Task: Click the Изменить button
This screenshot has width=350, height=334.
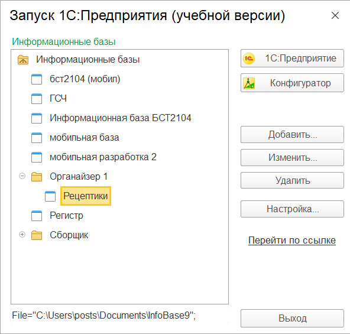Action: (x=292, y=158)
